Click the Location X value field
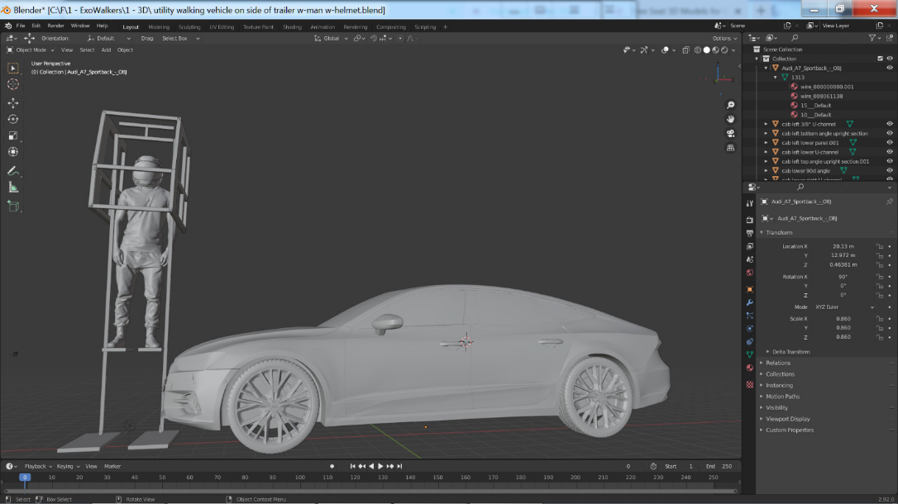This screenshot has width=898, height=504. pos(843,246)
